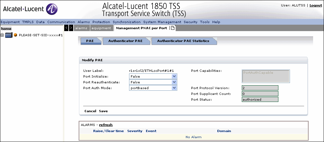Viewport: 324px width, 142px height.
Task: Click the Port Supplicant Count field
Action: [260, 94]
